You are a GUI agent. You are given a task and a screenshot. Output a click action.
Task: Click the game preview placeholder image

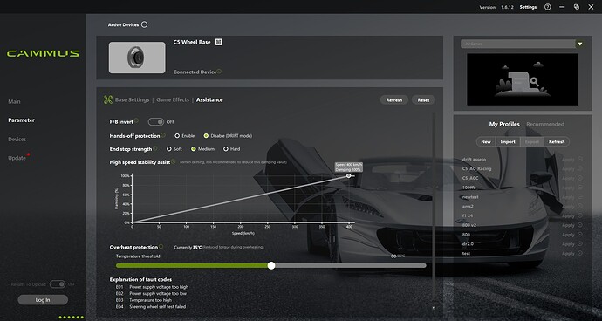(x=523, y=79)
